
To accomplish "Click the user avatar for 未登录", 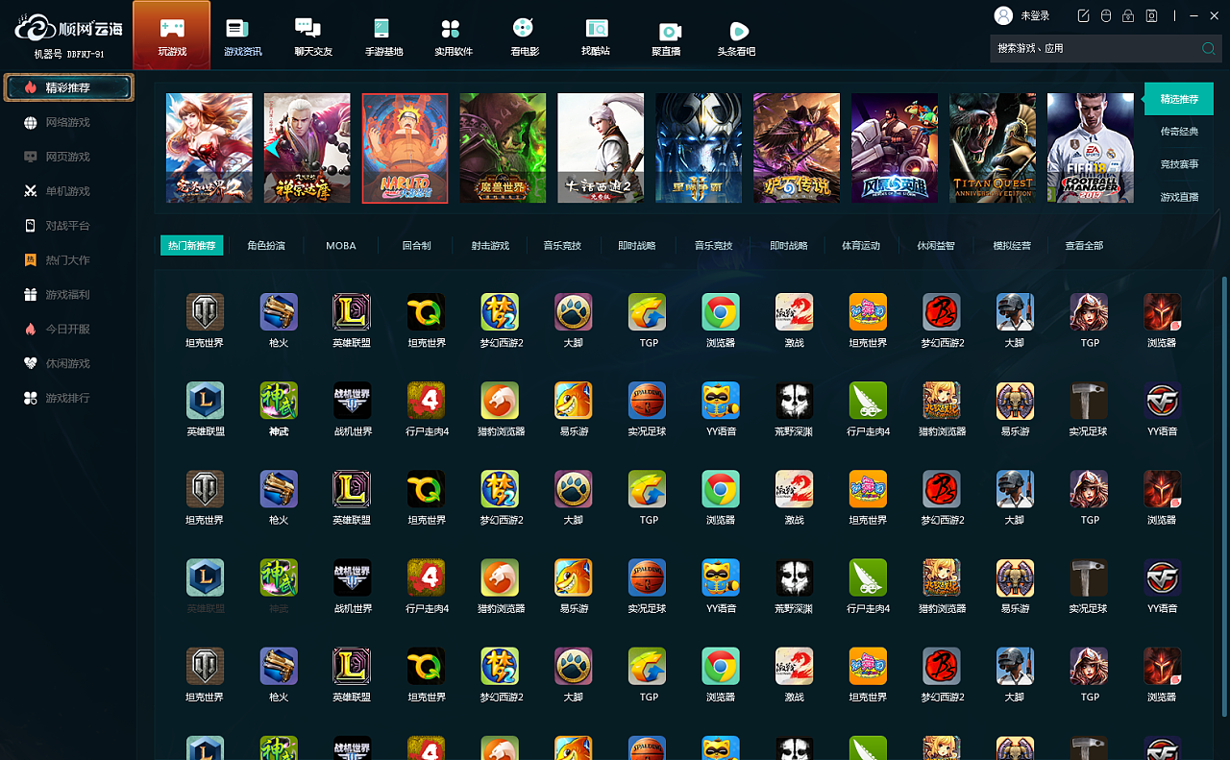I will click(1003, 15).
